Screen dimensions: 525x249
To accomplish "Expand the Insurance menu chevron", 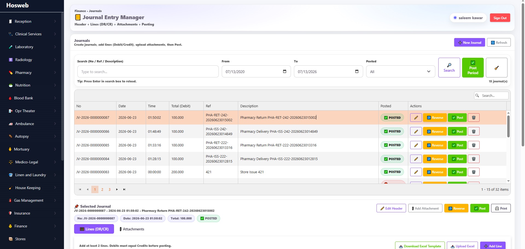I will 55,213.
